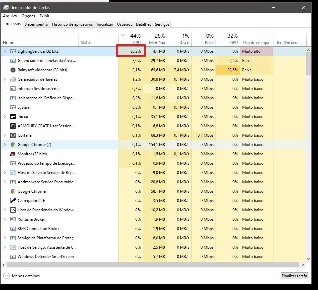Click the Cortana process icon
Viewport: 318px width, 290px height.
click(x=13, y=135)
